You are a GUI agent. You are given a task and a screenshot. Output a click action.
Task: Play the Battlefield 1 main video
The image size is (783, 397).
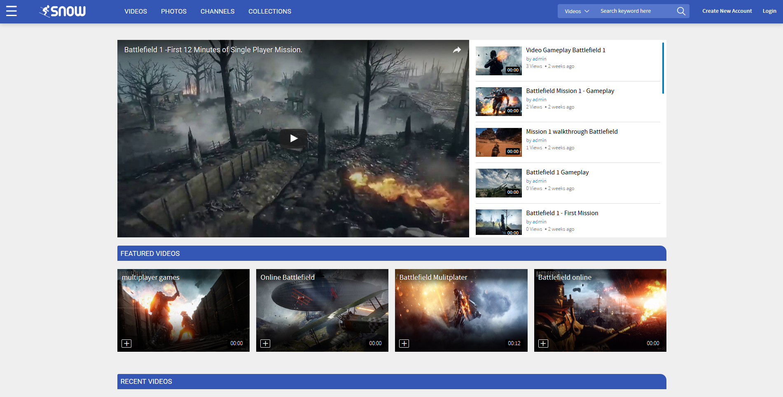293,138
